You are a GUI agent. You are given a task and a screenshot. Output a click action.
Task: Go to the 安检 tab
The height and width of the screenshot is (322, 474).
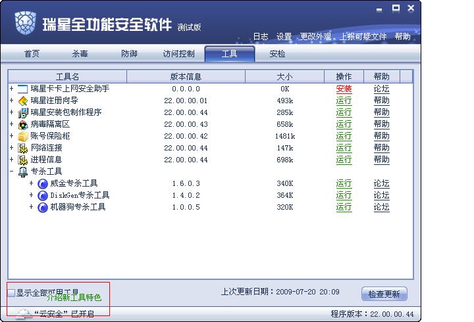277,54
